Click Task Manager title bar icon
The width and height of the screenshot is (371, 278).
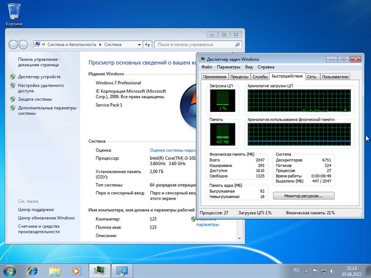[x=202, y=59]
